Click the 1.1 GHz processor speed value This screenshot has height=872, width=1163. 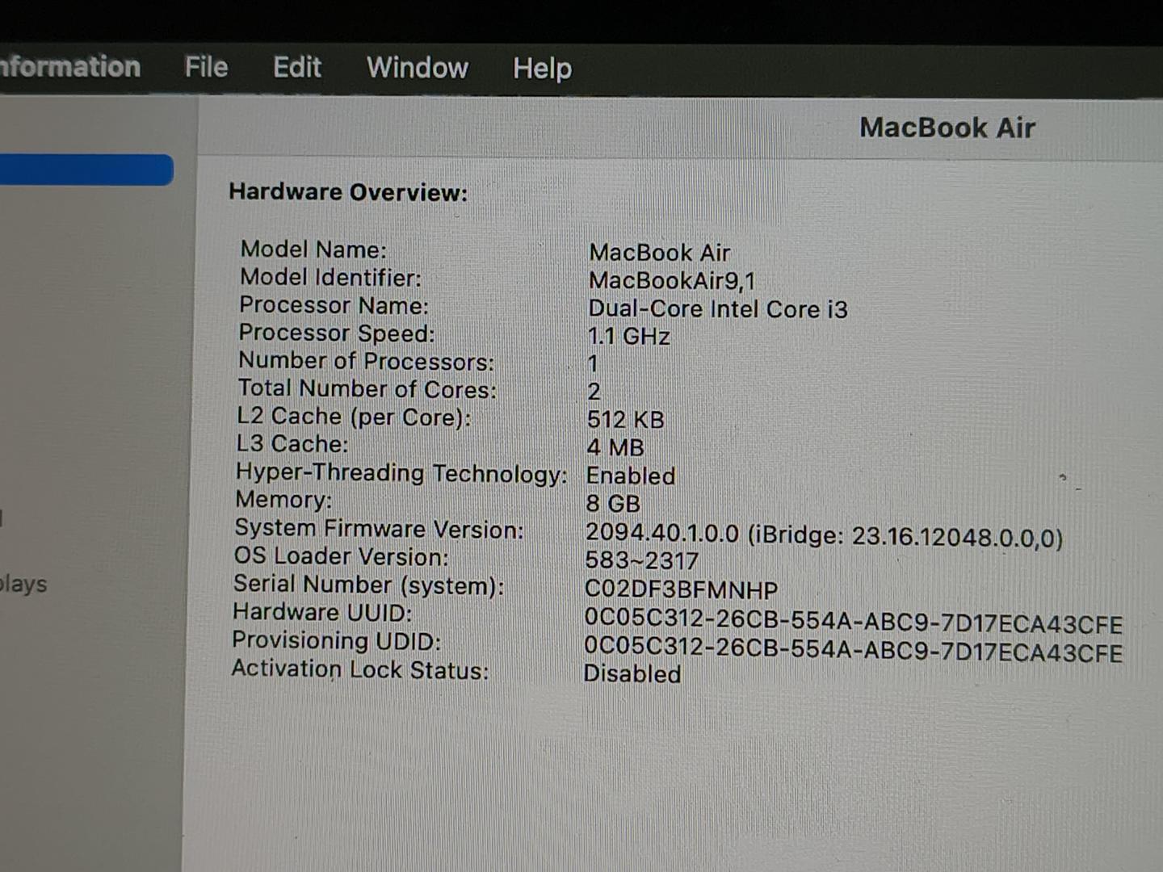click(x=628, y=336)
